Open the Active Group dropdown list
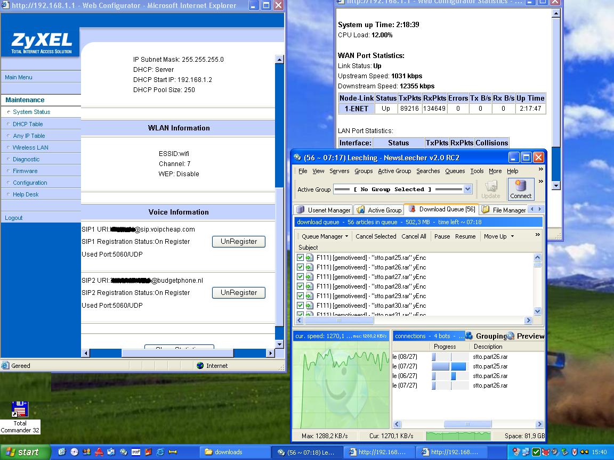614x460 pixels. [467, 190]
